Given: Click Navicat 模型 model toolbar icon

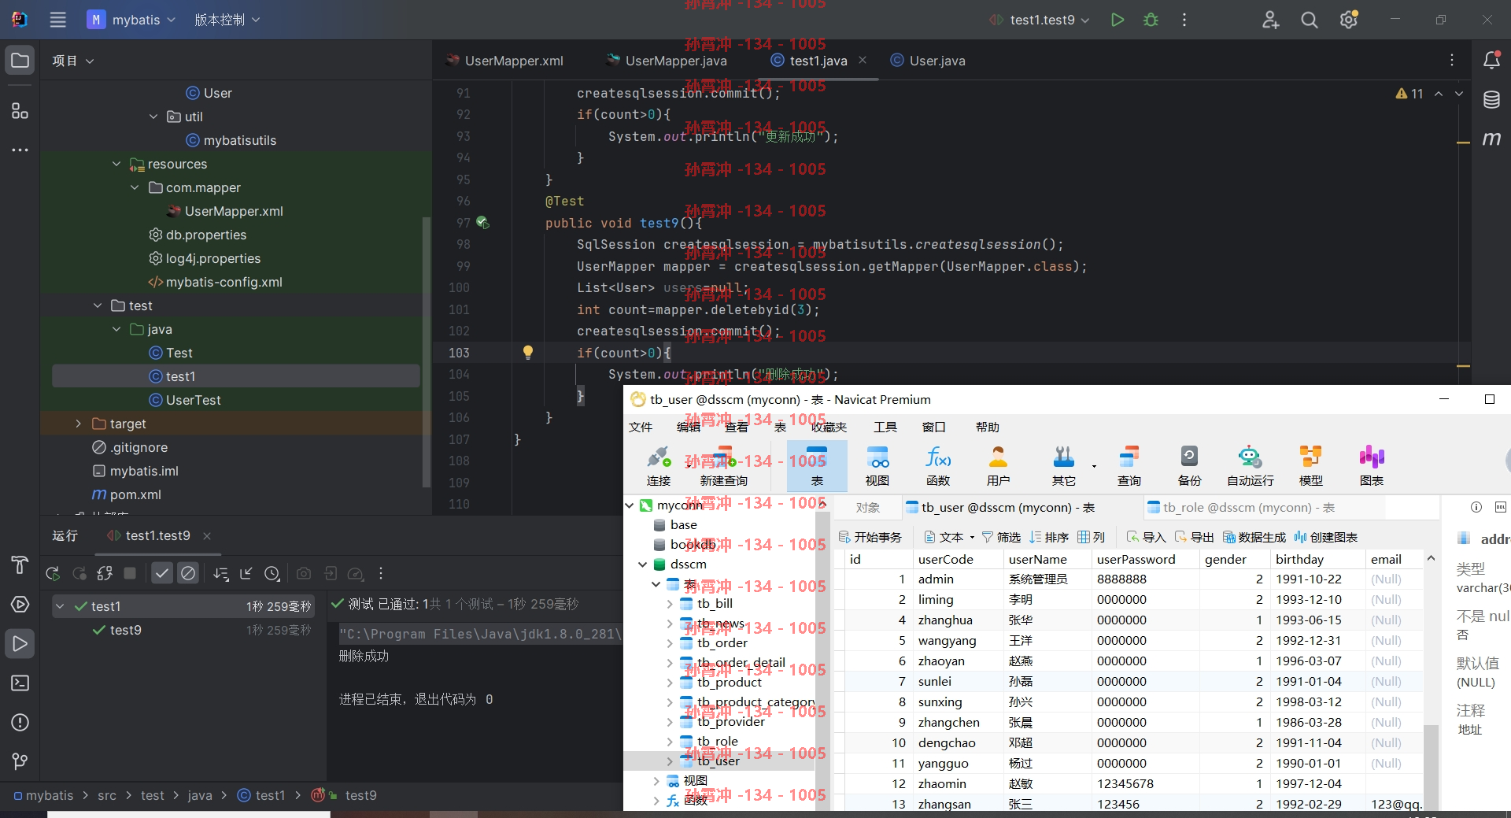Looking at the screenshot, I should point(1310,466).
